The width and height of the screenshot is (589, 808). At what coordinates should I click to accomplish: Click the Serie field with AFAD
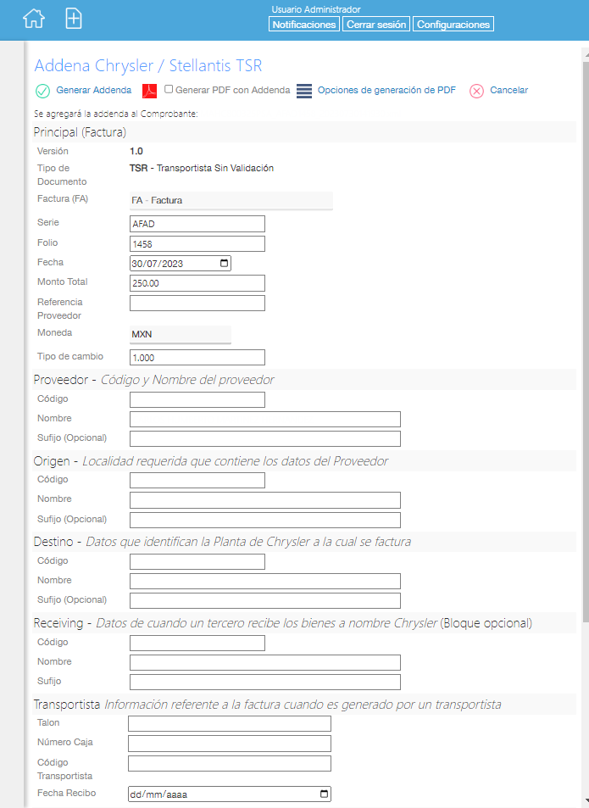197,224
